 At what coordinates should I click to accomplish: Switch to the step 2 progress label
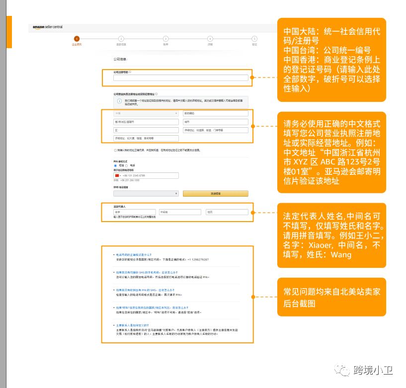121,44
